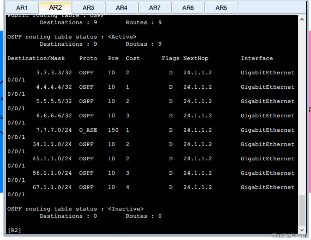Click the Destination/Mask column header
Viewport: 311px width, 240px height.
[36, 58]
